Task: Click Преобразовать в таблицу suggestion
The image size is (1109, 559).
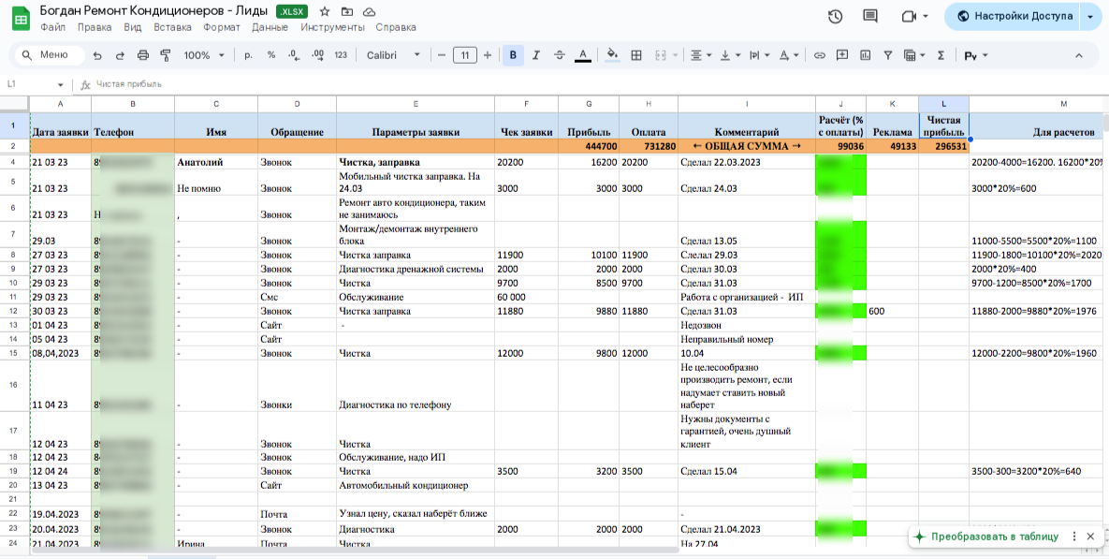Action: click(x=993, y=537)
